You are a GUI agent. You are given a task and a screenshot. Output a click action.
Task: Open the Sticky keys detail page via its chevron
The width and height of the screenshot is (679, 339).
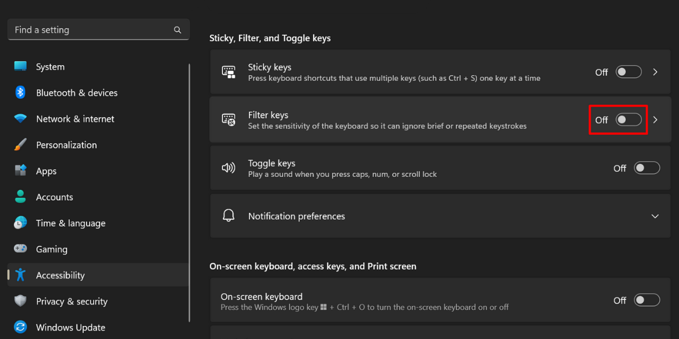(655, 72)
